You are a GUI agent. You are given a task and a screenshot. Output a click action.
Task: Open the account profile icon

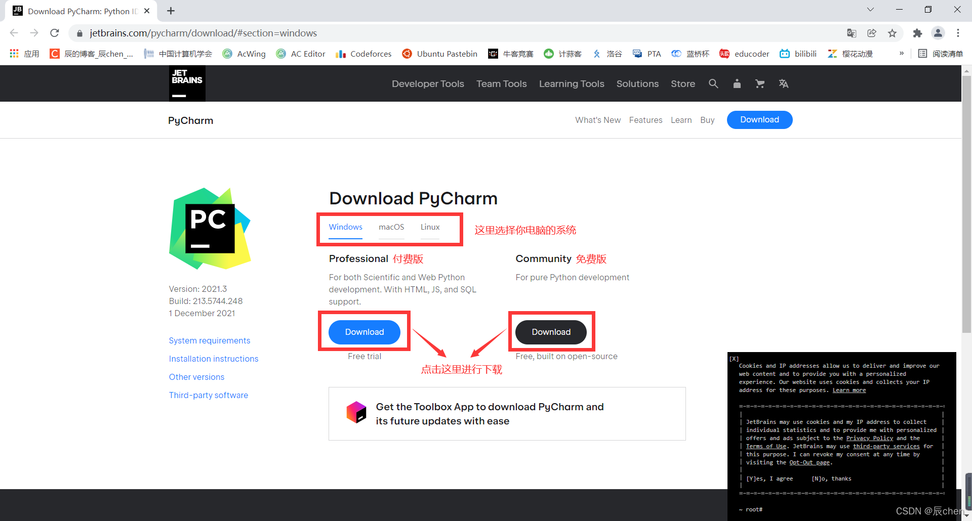pyautogui.click(x=737, y=83)
